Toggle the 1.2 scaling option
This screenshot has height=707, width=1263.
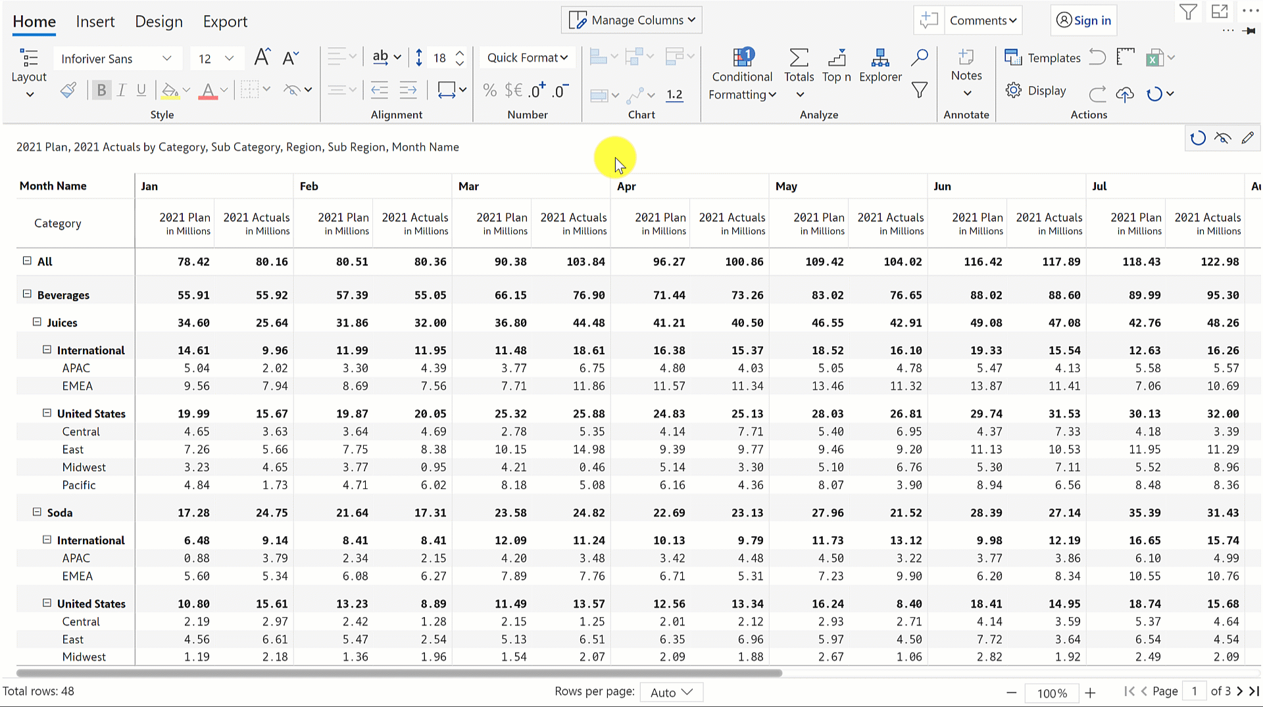[674, 95]
